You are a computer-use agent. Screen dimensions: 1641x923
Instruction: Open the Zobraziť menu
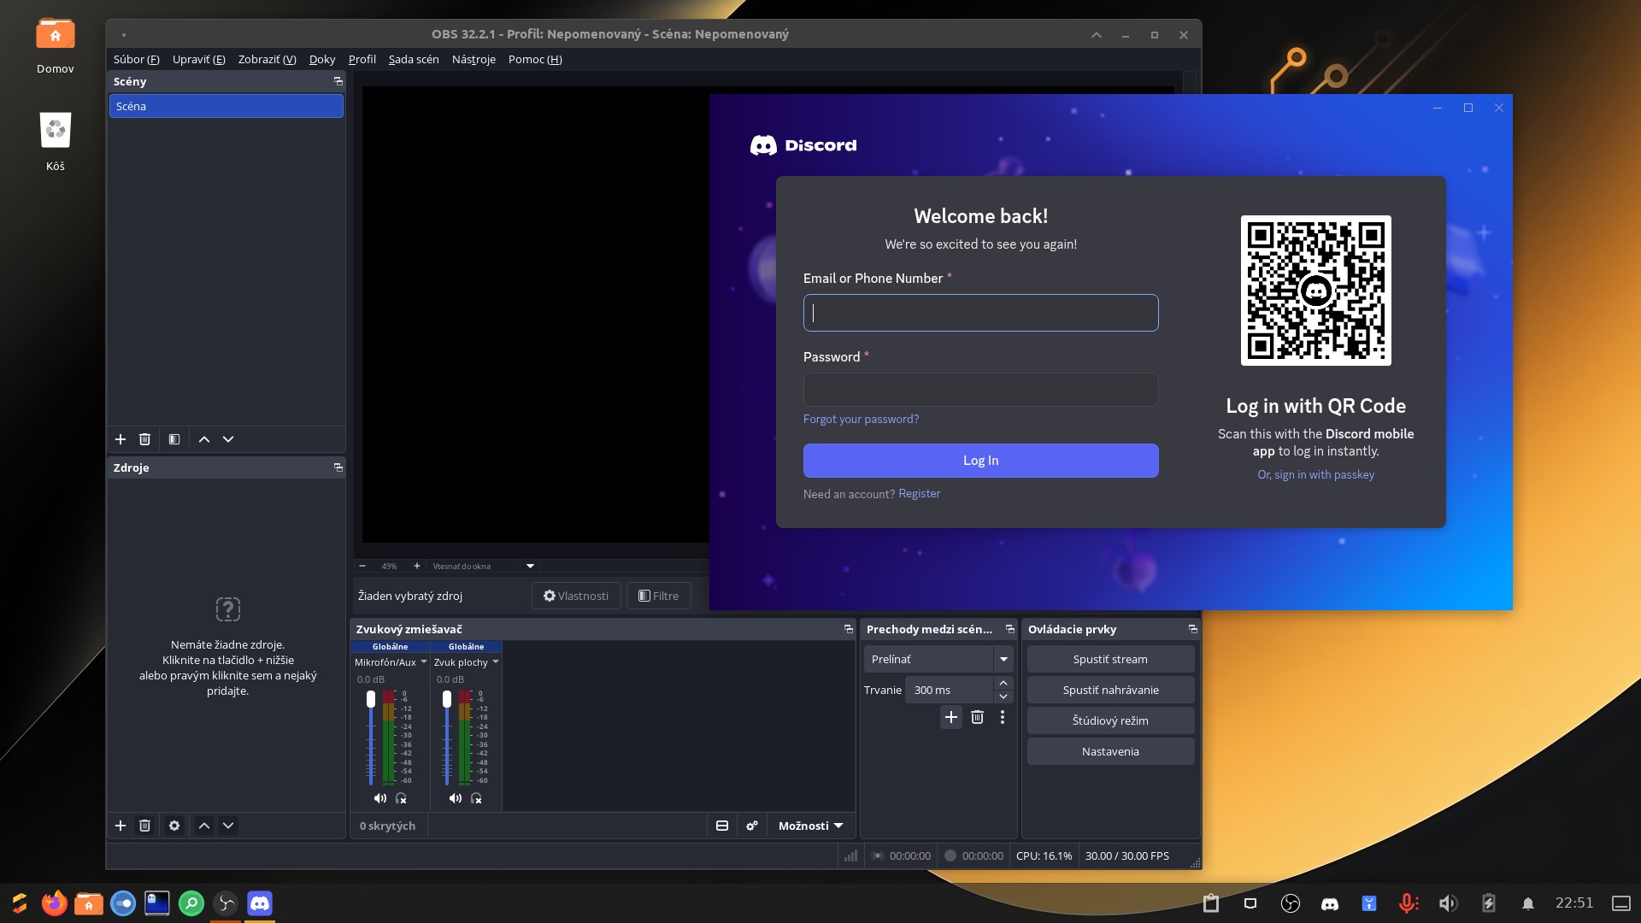click(268, 59)
